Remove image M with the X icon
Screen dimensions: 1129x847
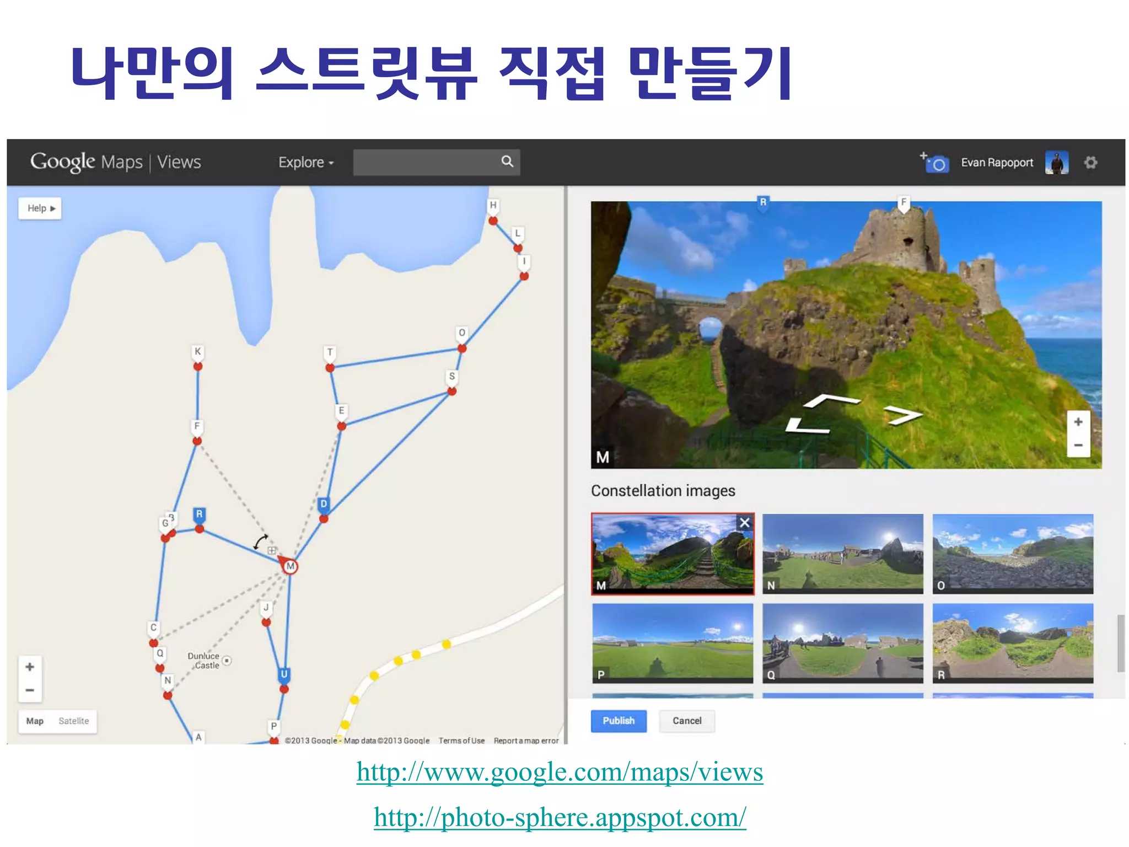(744, 522)
